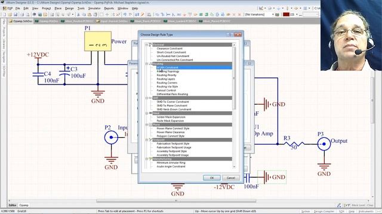The height and width of the screenshot is (214, 382).
Task: Click the Print toolbar icon
Action: click(x=22, y=14)
